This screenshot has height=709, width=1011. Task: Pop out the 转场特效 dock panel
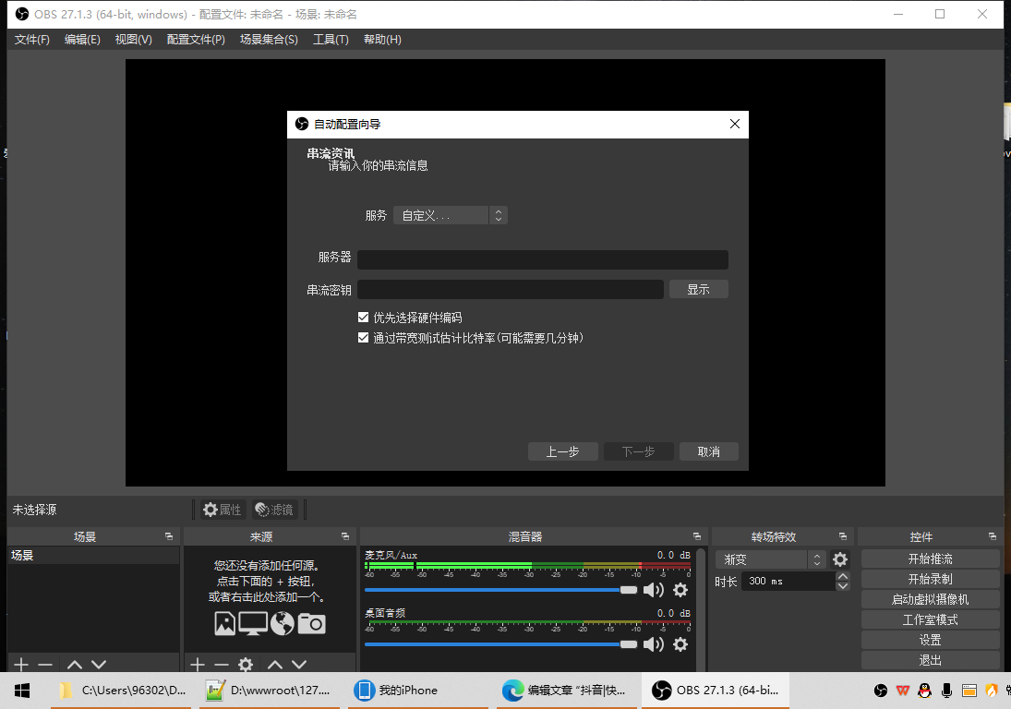[843, 536]
